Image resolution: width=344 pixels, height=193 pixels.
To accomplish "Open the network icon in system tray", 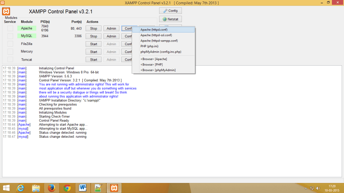I will tap(312, 188).
